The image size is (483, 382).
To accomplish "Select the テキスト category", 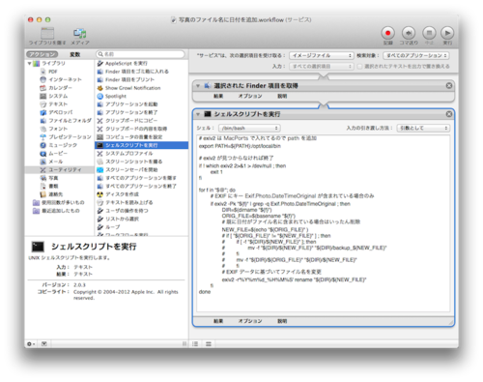I will pyautogui.click(x=58, y=104).
